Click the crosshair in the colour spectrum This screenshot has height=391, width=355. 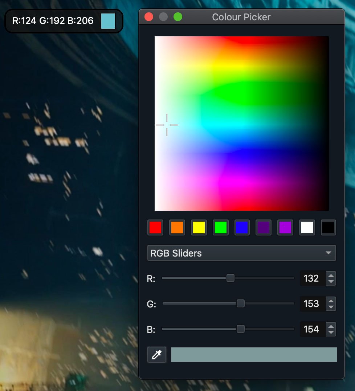(x=167, y=125)
